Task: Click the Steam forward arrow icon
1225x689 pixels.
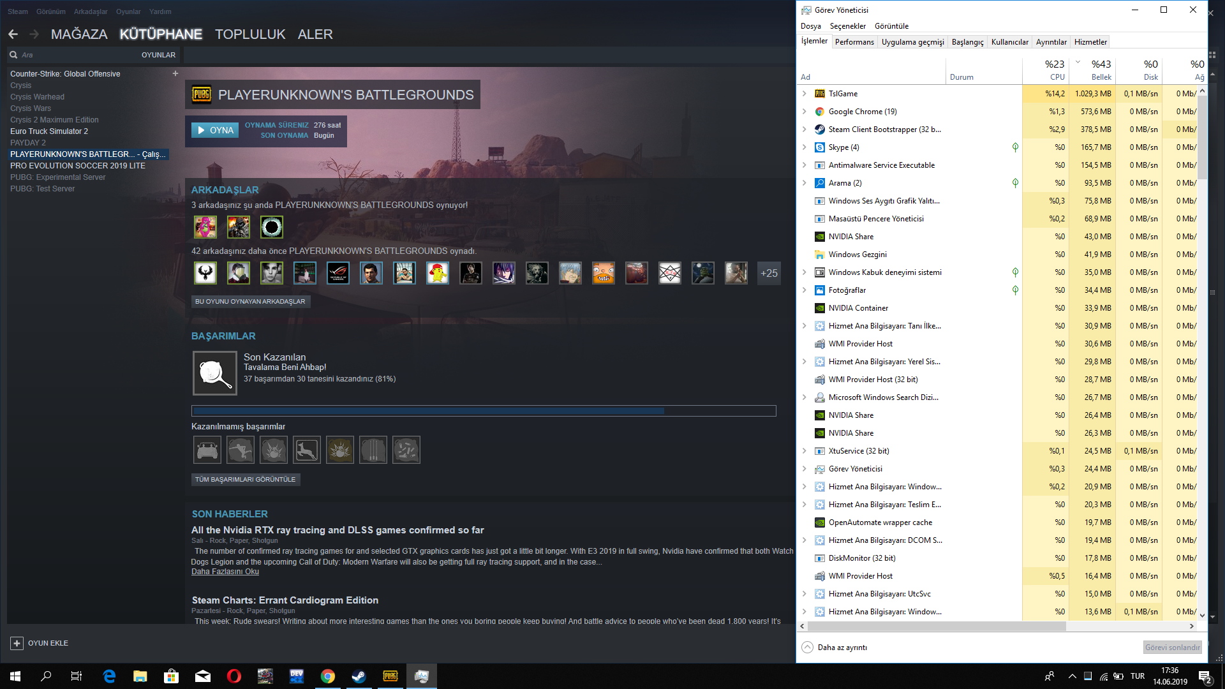Action: [x=34, y=34]
